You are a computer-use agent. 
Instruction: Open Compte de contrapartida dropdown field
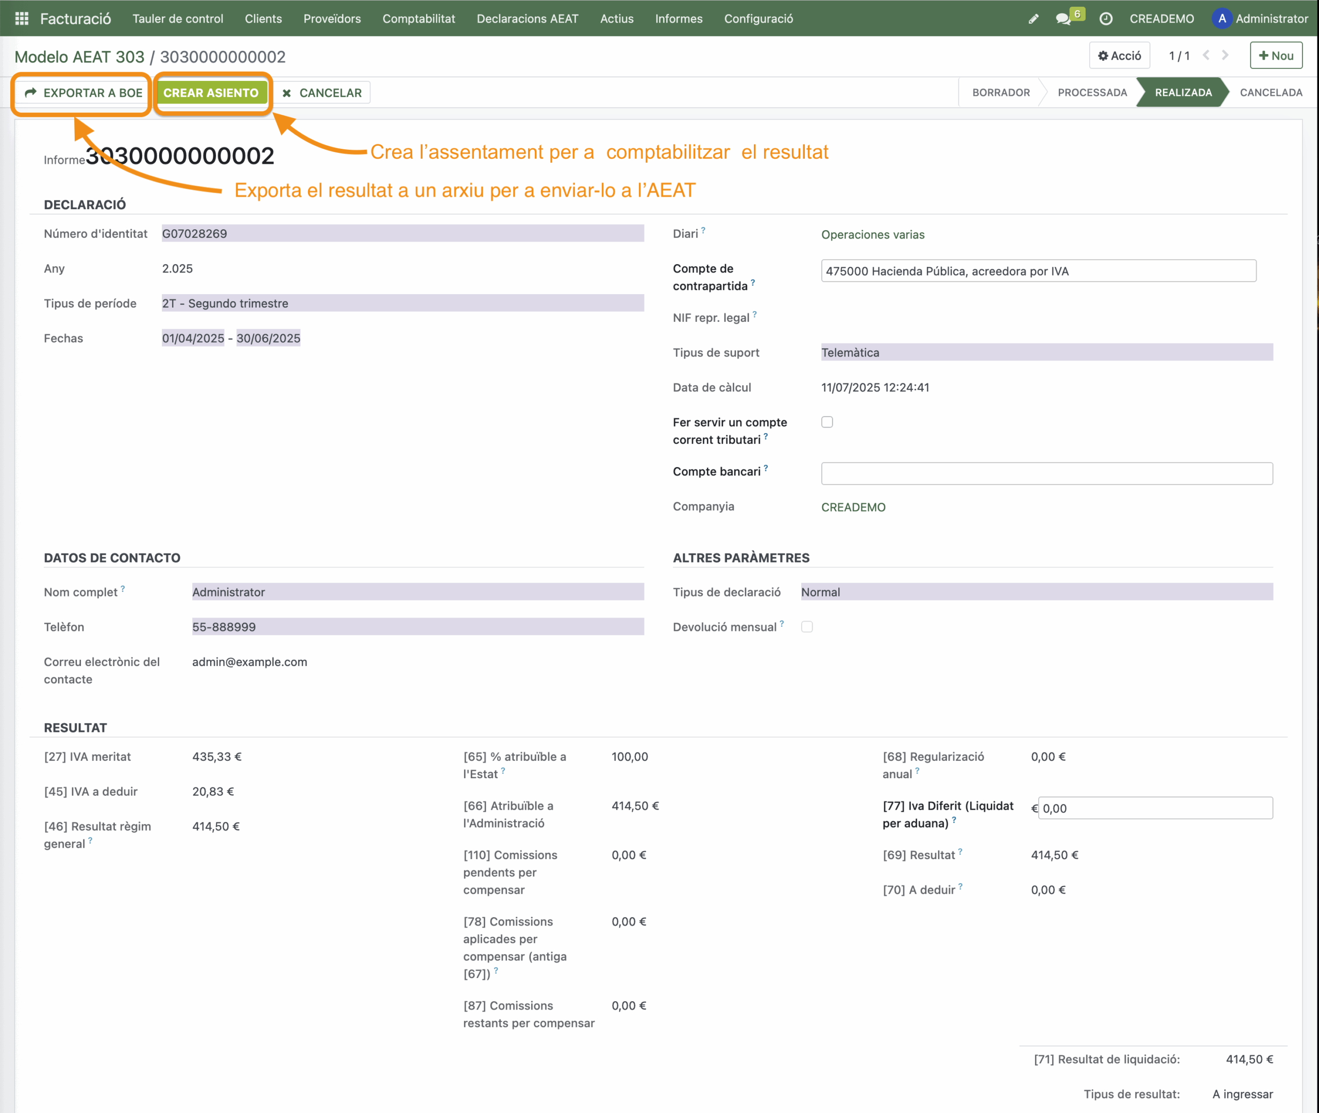coord(1038,271)
